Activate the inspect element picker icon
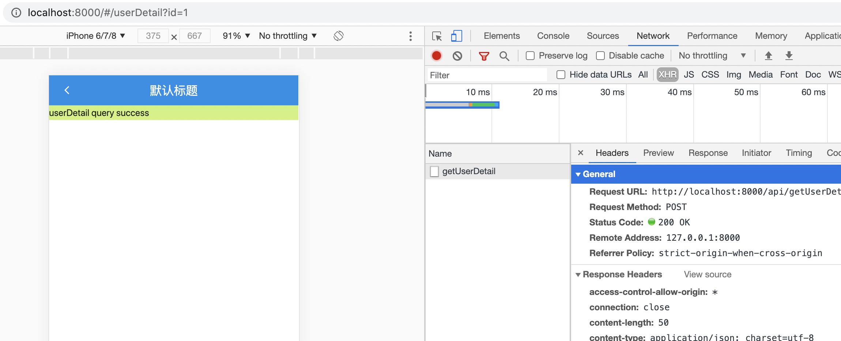This screenshot has height=341, width=841. tap(437, 36)
